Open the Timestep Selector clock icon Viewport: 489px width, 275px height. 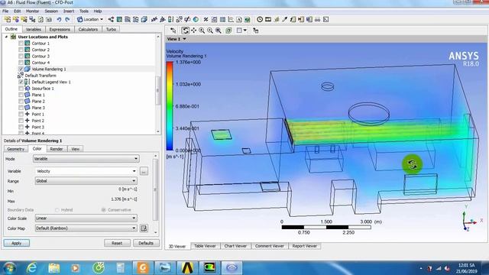coord(260,19)
